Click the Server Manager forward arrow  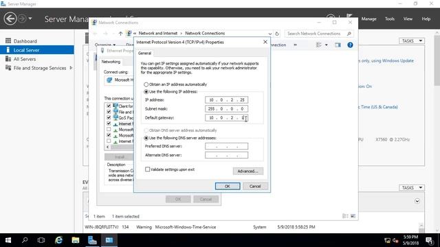coord(22,19)
